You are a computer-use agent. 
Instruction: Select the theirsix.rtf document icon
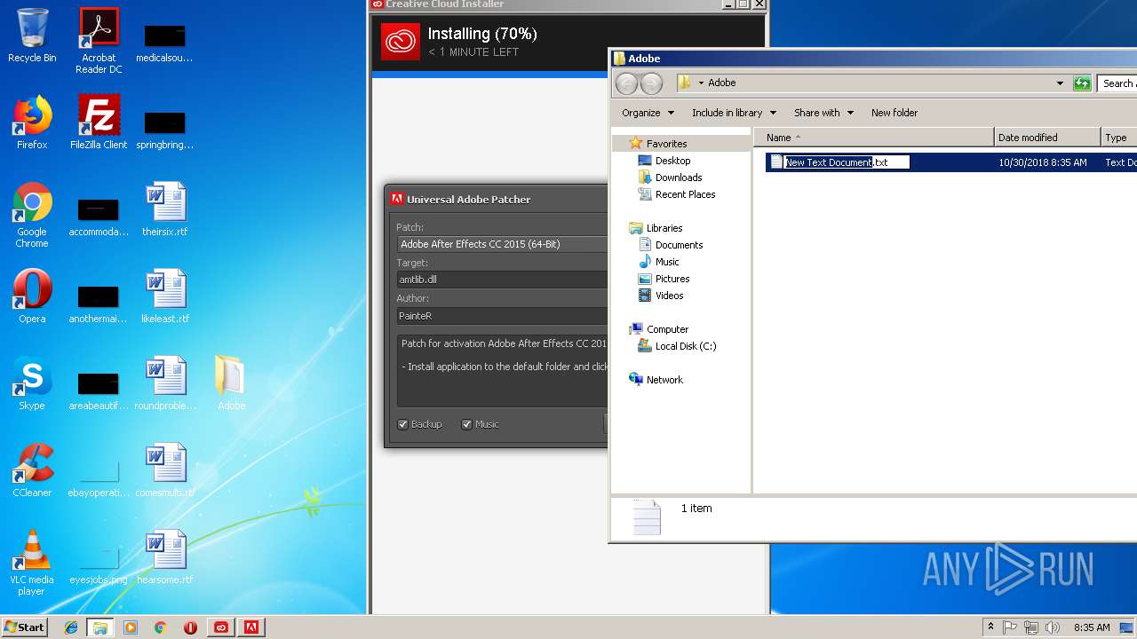click(x=165, y=209)
